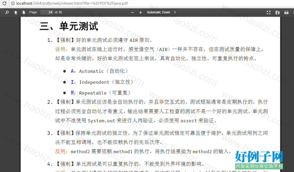Click the text R: Repeatable（可重复）
This screenshot has width=294, height=172.
coord(101,93)
